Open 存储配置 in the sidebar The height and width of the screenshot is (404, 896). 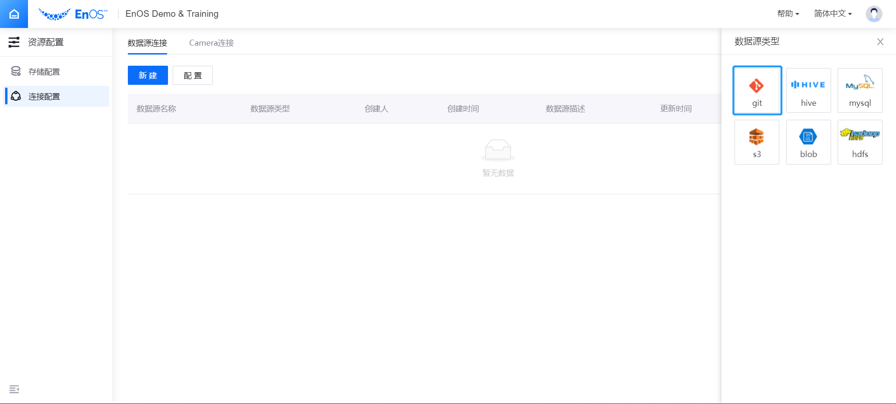click(44, 72)
